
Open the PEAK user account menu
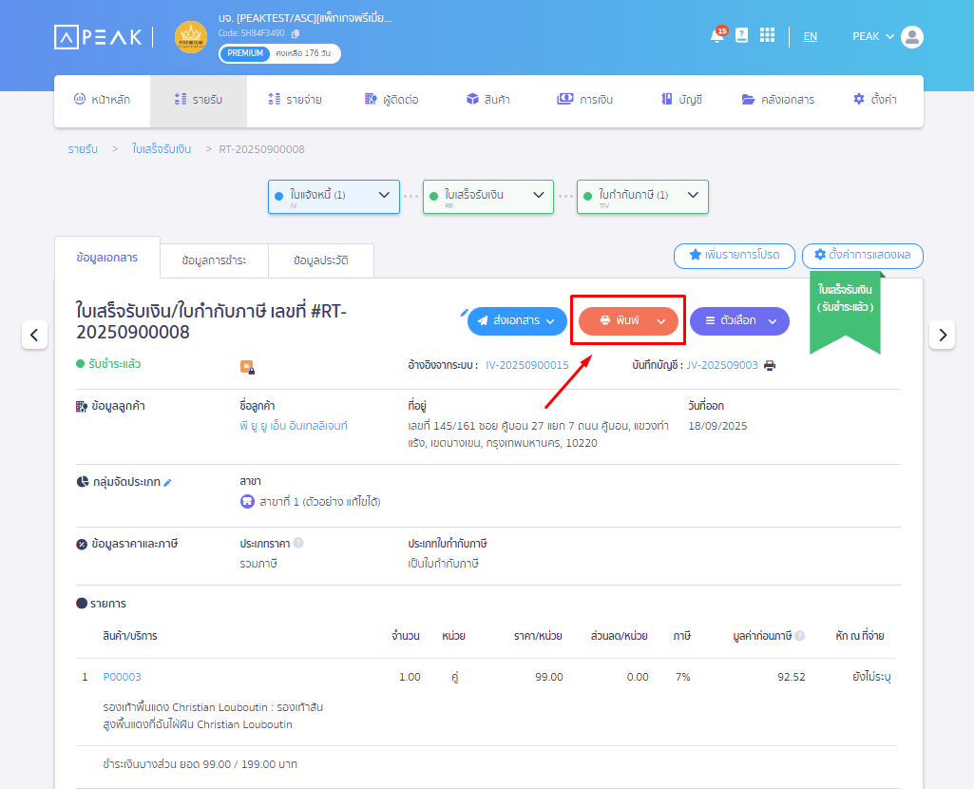pyautogui.click(x=887, y=36)
